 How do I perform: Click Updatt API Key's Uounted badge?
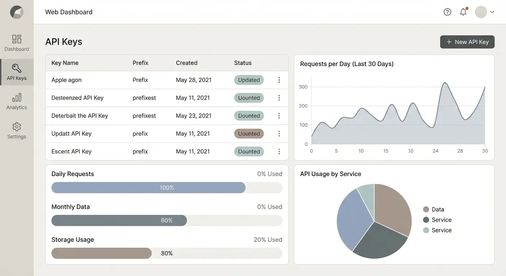pos(249,134)
